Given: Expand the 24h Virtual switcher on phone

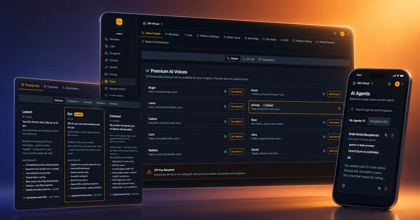Looking at the screenshot, I should [x=363, y=83].
